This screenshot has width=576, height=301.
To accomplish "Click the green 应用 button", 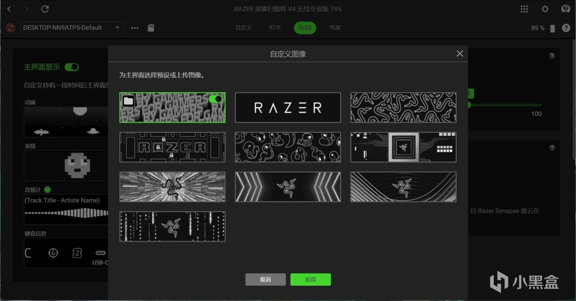I will pyautogui.click(x=310, y=279).
